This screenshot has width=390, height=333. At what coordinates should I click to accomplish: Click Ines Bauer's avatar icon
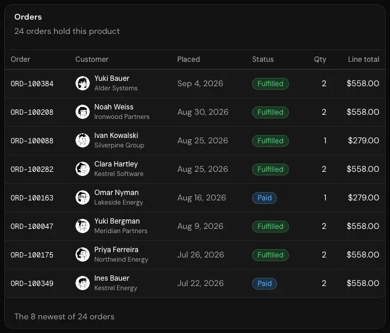tap(83, 283)
